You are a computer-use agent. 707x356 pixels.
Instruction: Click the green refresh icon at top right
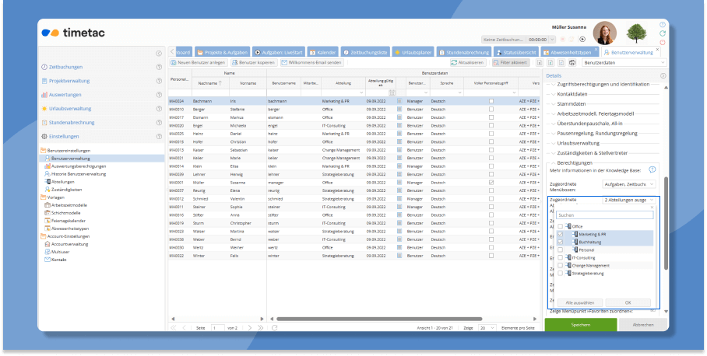[662, 33]
